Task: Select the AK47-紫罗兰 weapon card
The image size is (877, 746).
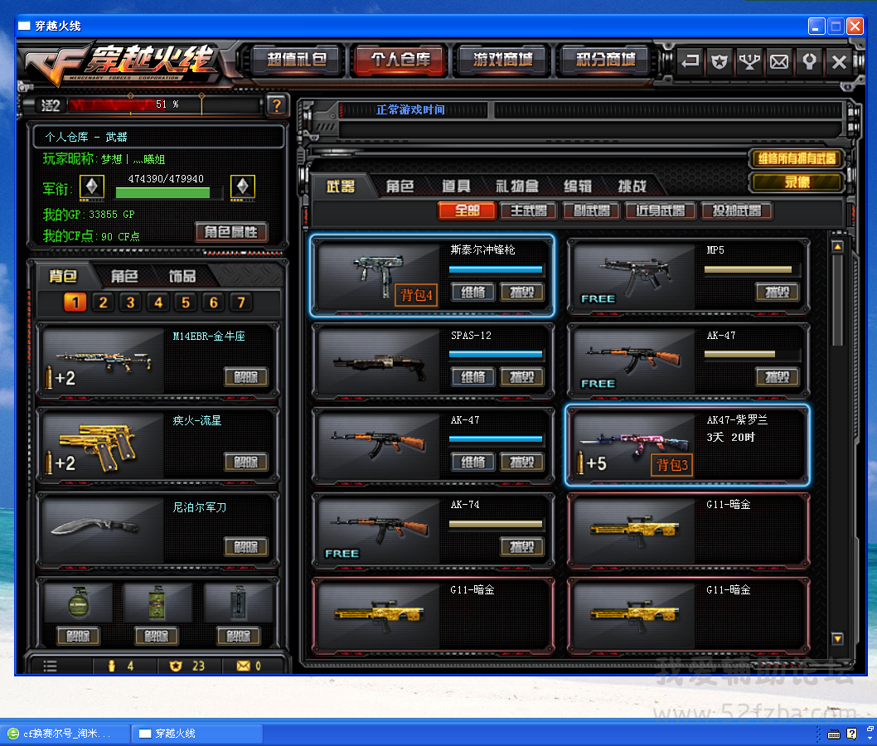Action: [x=687, y=445]
